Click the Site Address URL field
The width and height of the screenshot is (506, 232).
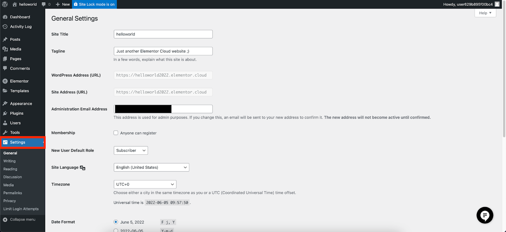(163, 92)
